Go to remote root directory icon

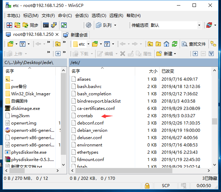[158, 44]
